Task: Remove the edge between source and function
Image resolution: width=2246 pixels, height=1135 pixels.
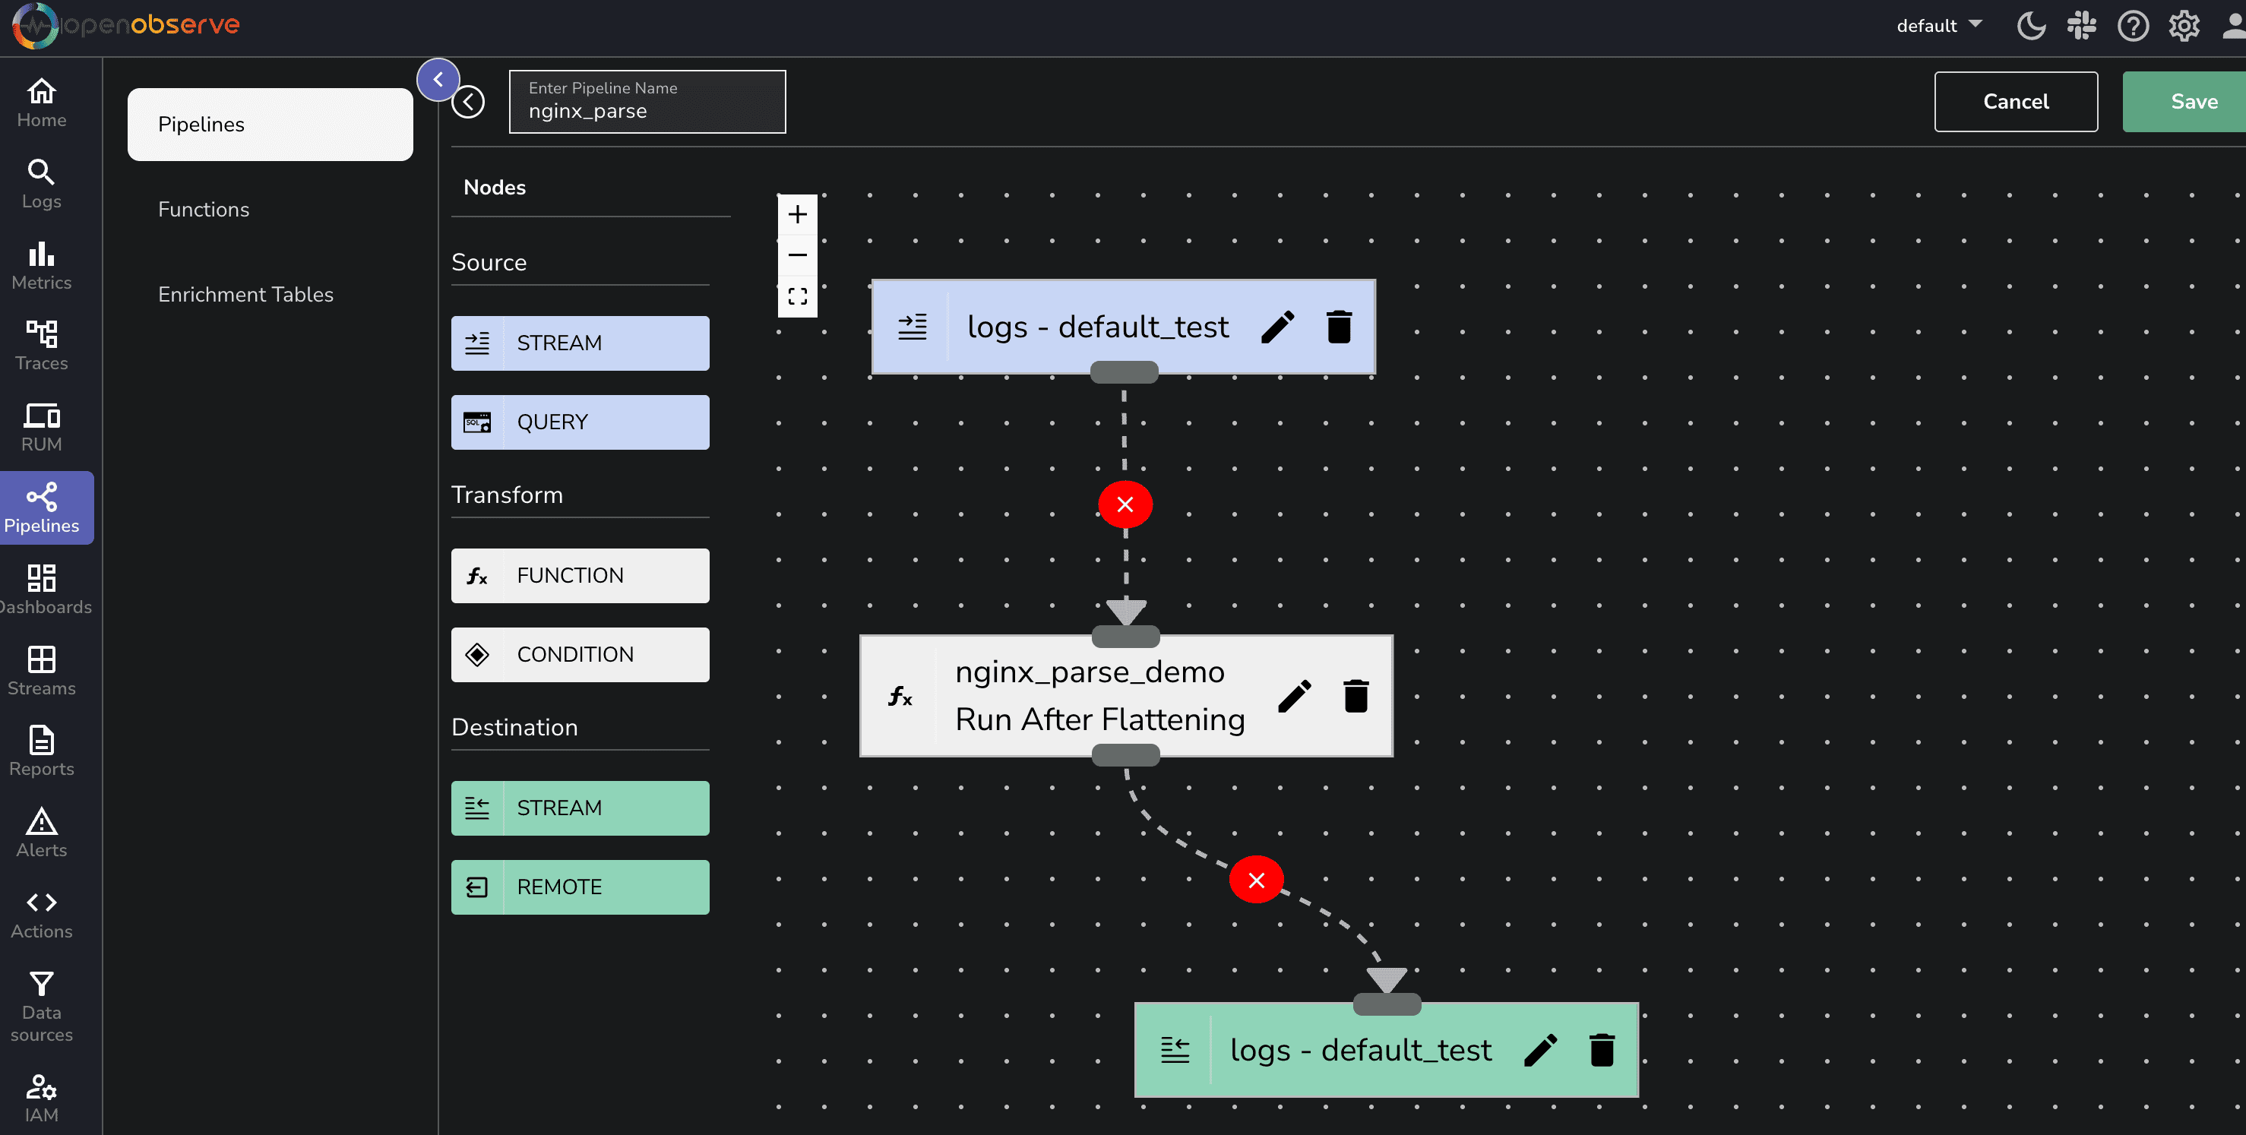Action: 1125,504
